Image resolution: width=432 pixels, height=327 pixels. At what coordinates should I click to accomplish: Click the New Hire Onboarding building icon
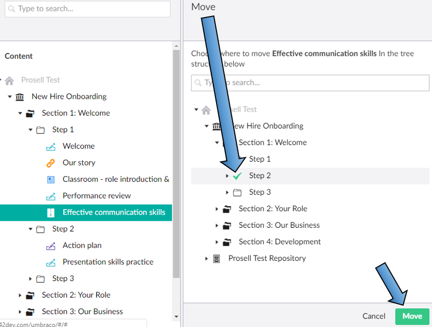click(19, 96)
